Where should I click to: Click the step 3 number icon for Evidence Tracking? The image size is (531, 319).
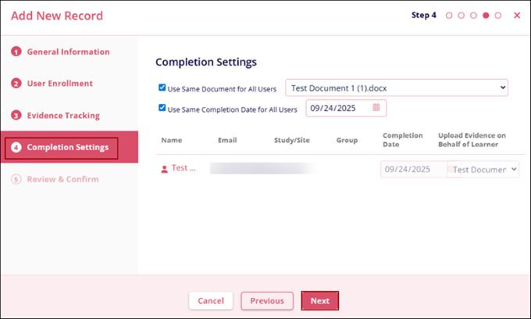click(16, 116)
